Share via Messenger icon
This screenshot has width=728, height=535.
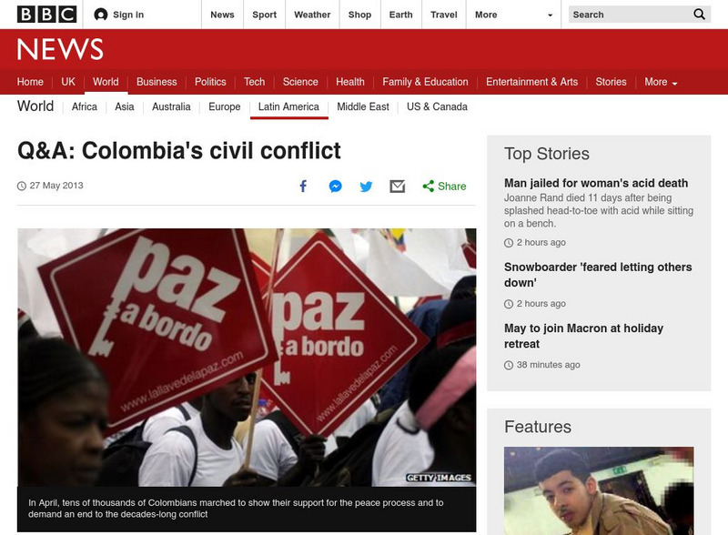(335, 187)
